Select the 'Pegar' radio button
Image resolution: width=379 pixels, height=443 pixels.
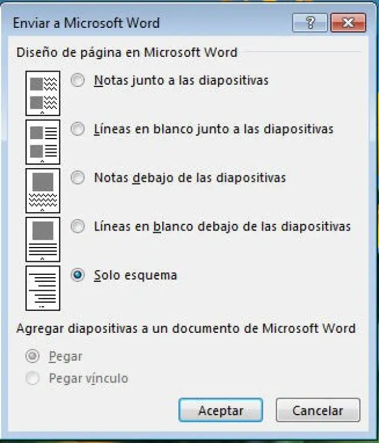(33, 357)
